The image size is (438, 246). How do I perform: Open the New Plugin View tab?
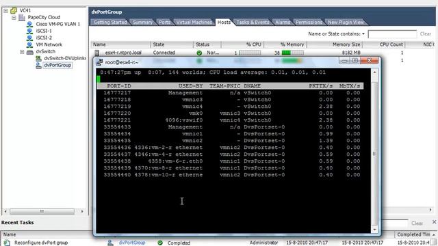point(346,22)
